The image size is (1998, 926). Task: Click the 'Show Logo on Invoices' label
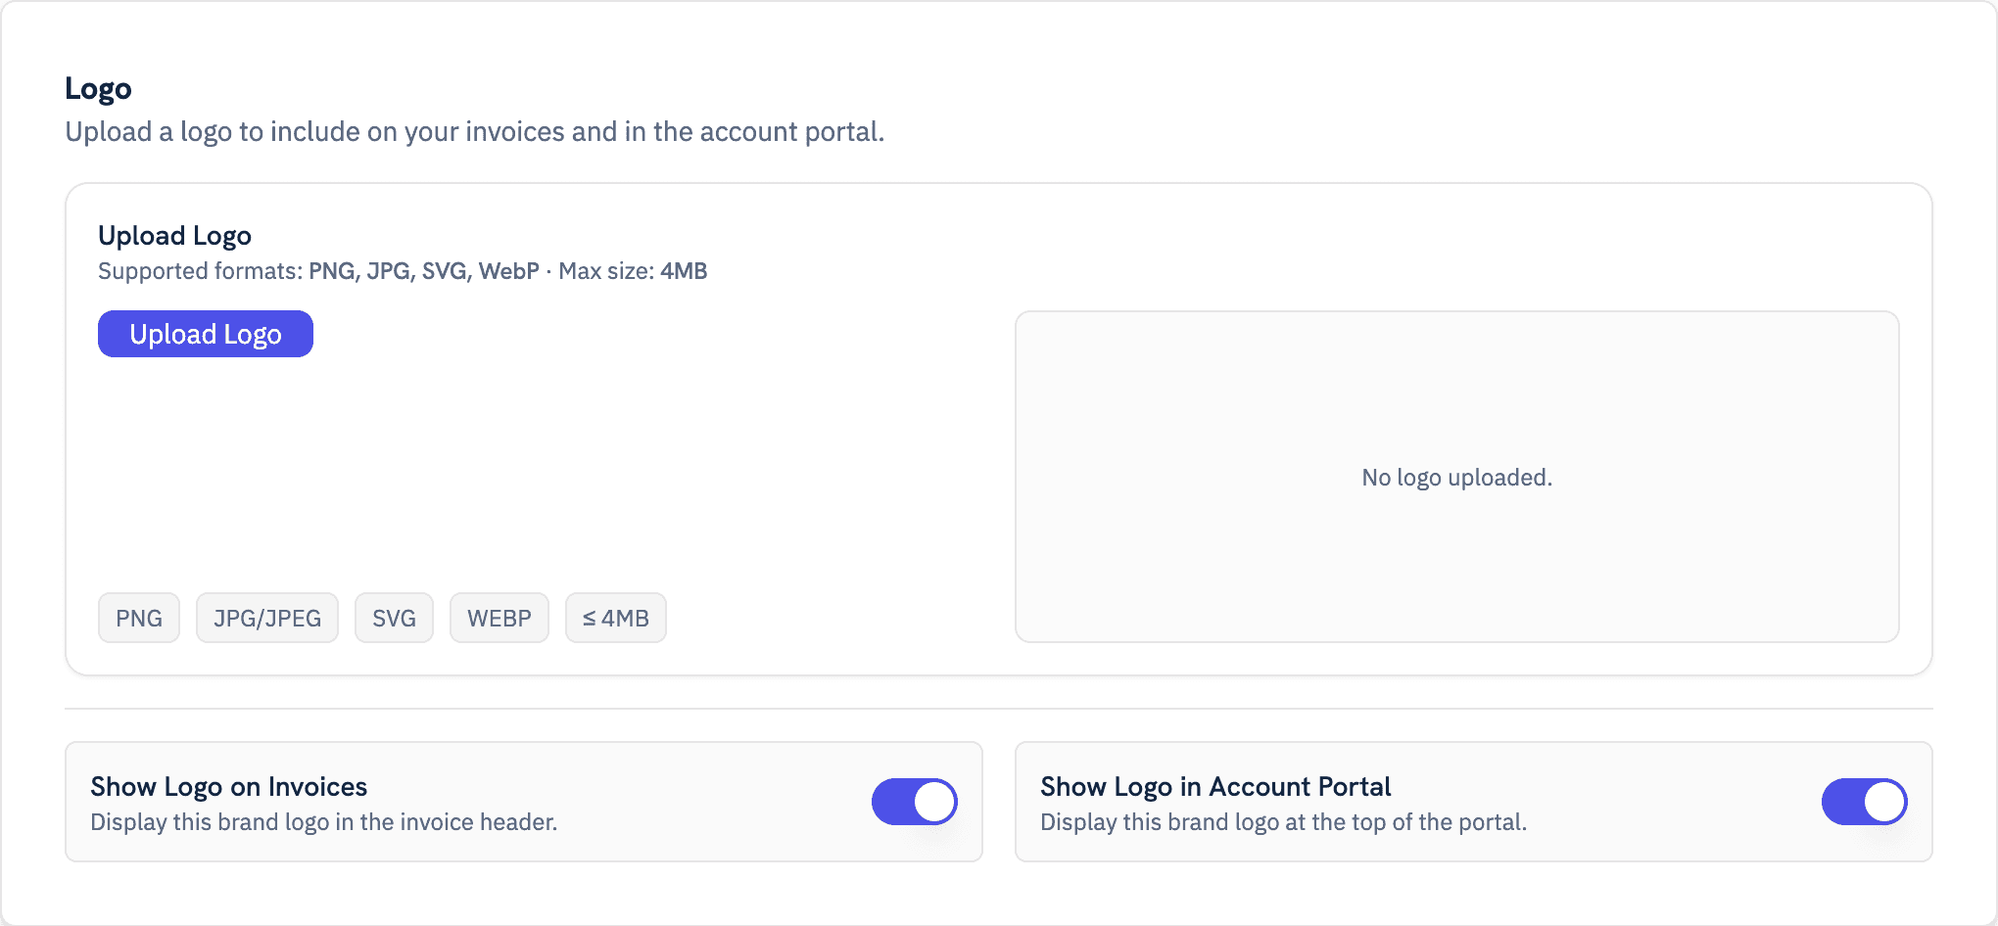point(228,786)
